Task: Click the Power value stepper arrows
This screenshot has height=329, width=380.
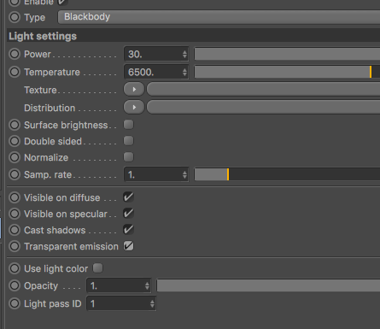Action: (x=184, y=54)
